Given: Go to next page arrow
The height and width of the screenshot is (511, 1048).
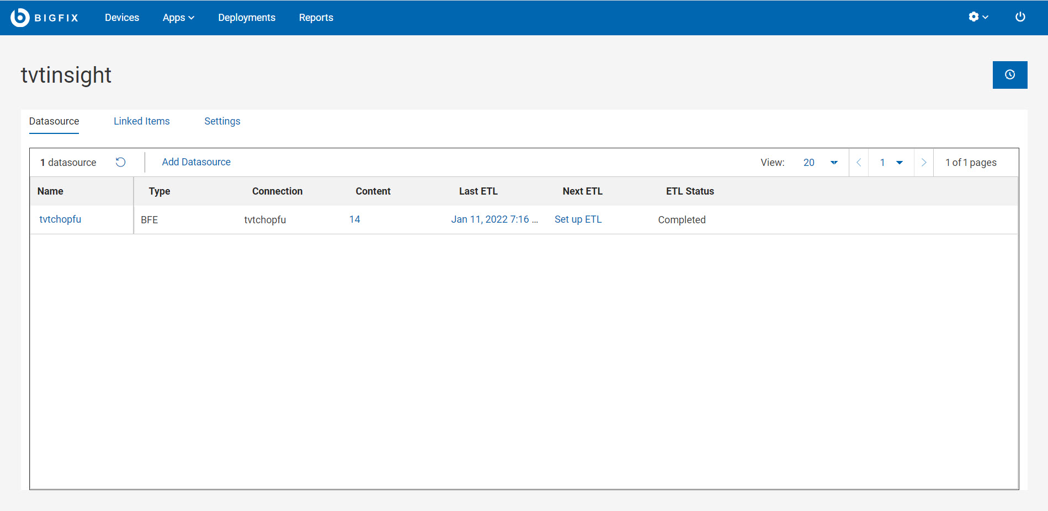Looking at the screenshot, I should coord(923,163).
